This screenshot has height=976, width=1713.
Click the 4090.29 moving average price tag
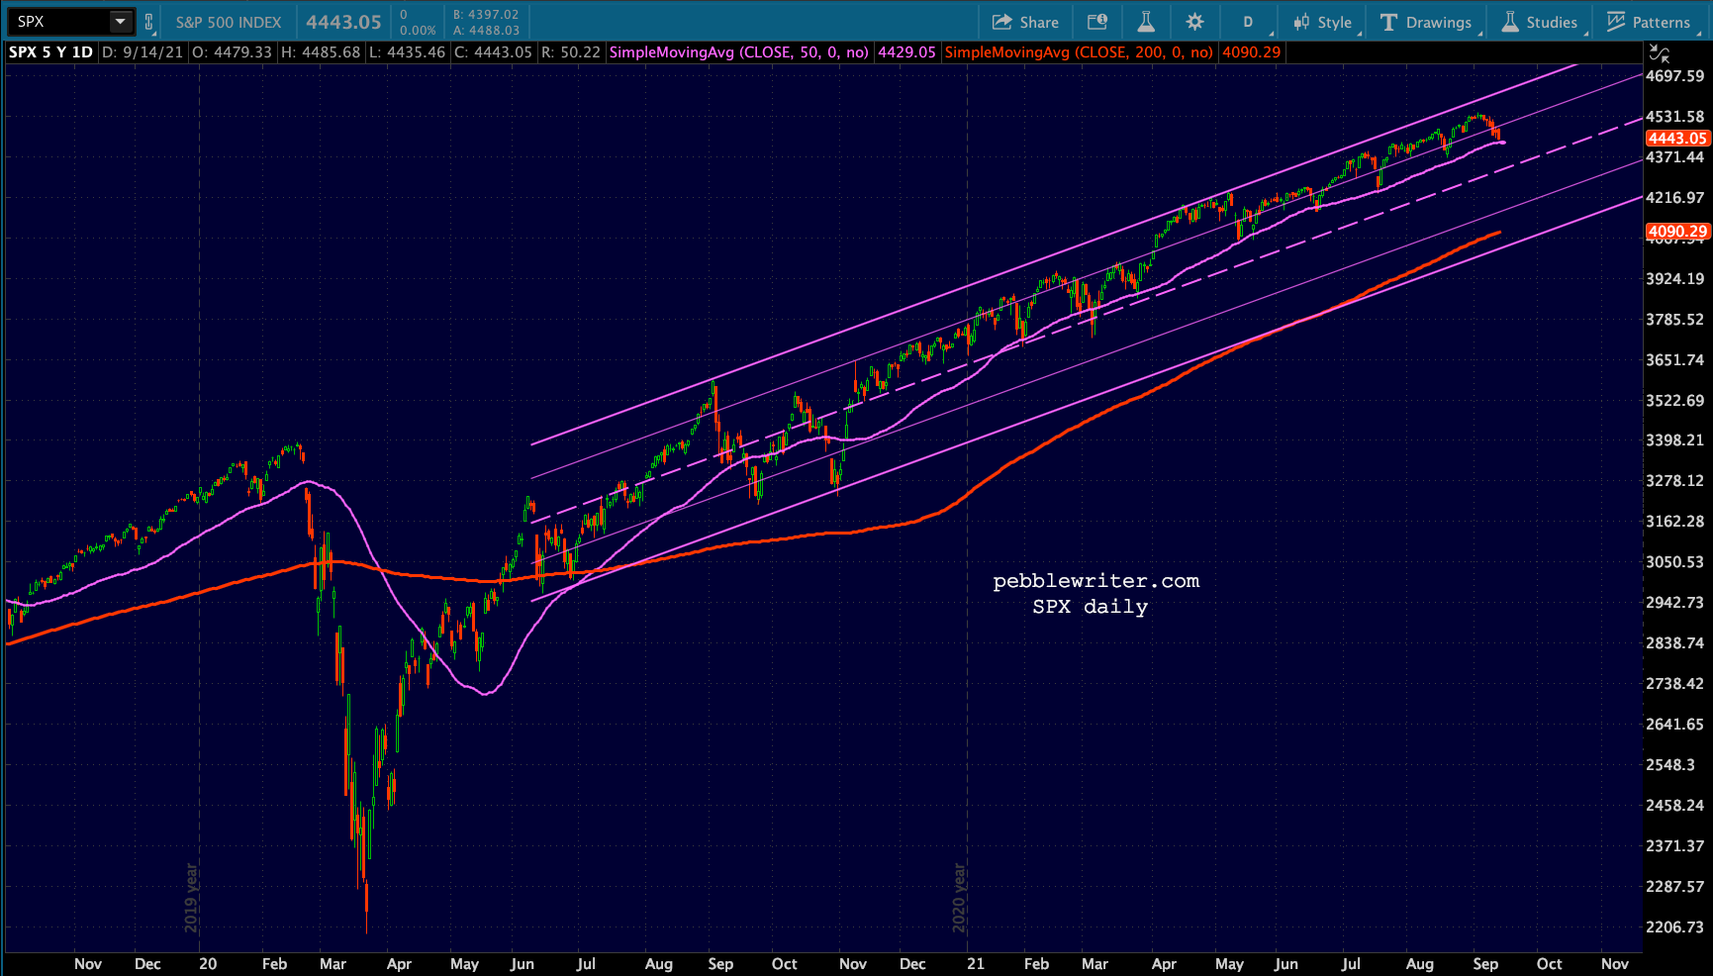tap(1676, 232)
